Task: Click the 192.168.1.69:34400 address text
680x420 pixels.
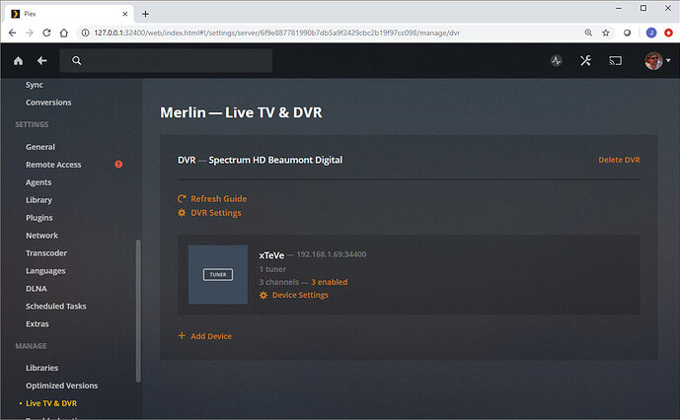Action: (332, 254)
